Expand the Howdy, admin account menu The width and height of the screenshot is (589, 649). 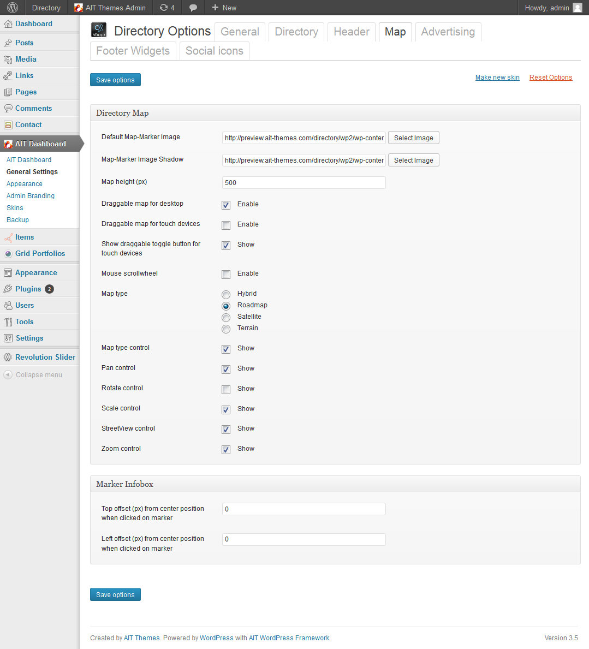pos(554,8)
